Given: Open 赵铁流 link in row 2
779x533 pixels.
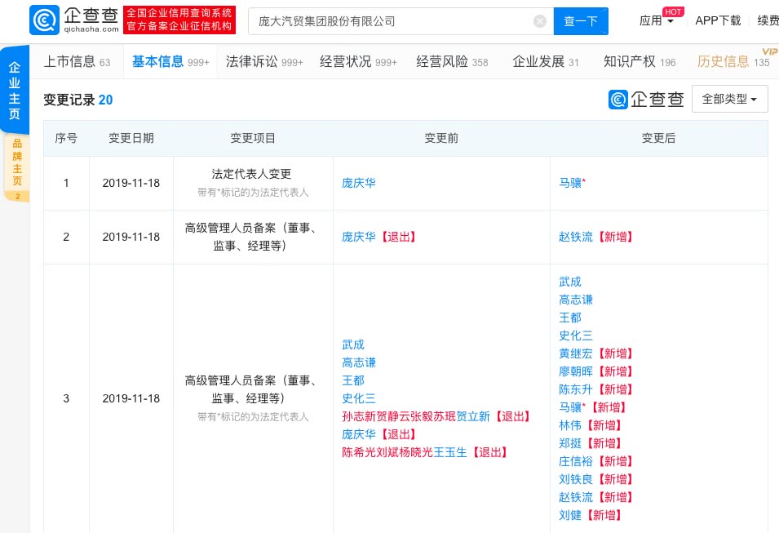Looking at the screenshot, I should pyautogui.click(x=576, y=237).
